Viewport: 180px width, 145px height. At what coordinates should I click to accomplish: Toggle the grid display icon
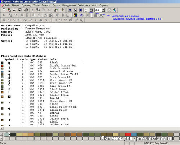click(95, 15)
